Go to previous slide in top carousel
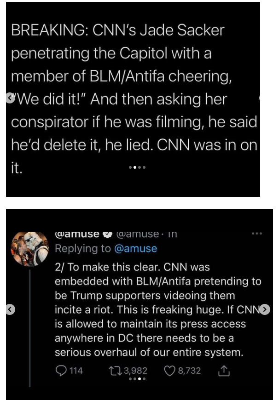The width and height of the screenshot is (279, 400). point(9,97)
